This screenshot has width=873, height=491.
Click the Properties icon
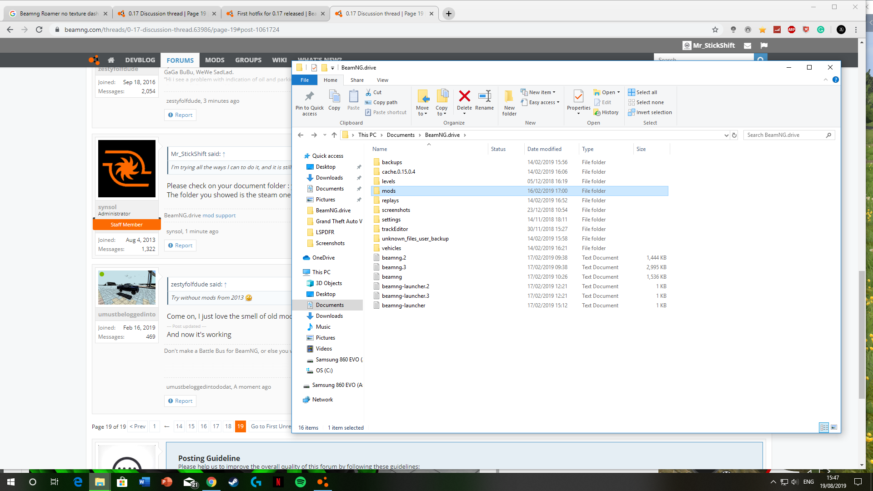pyautogui.click(x=578, y=96)
